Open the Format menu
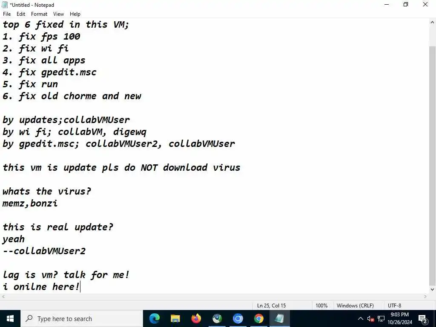436x327 pixels. pos(39,14)
